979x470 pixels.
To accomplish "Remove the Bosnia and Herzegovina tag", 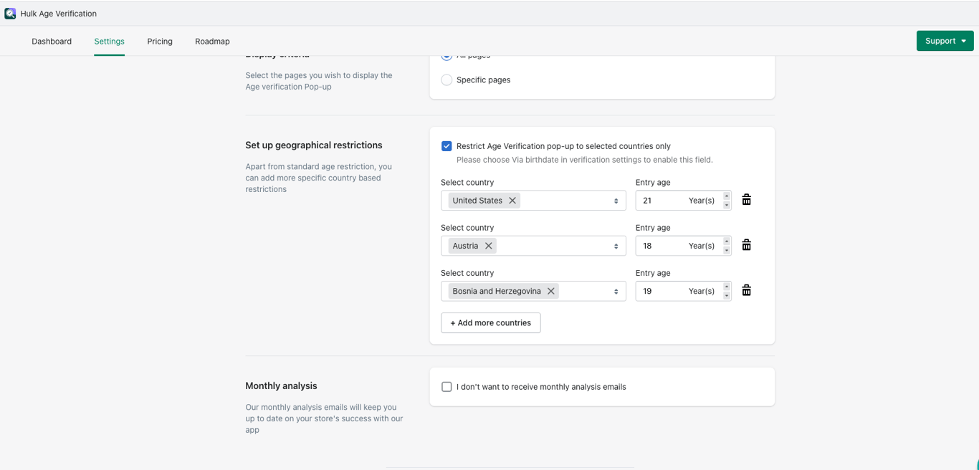I will click(x=551, y=291).
